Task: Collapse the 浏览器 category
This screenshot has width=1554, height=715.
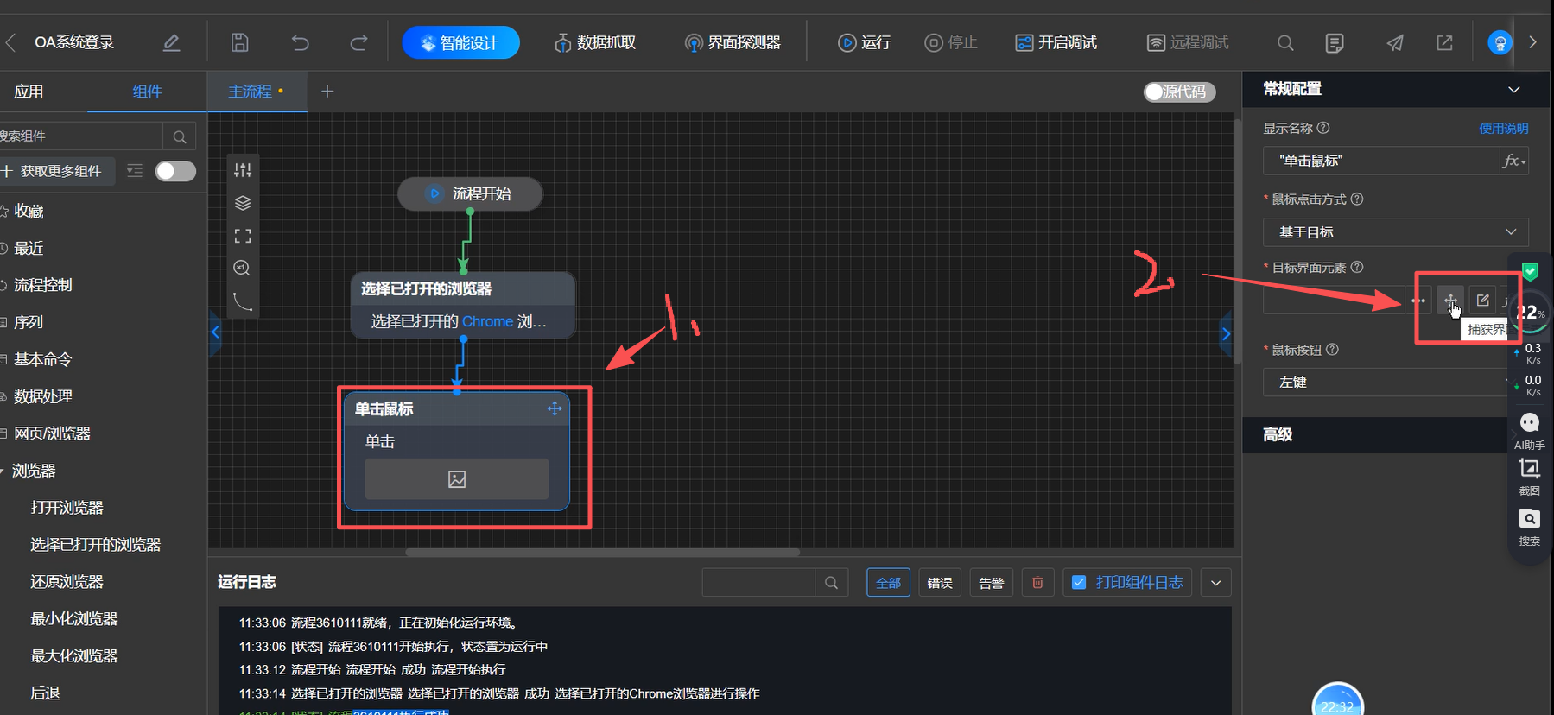Action: [x=34, y=471]
